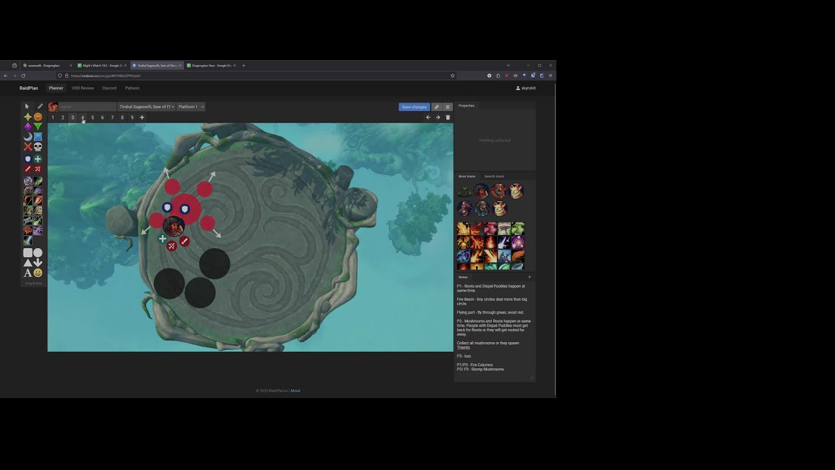Select the pencil draw tool
This screenshot has width=835, height=470.
coord(40,106)
